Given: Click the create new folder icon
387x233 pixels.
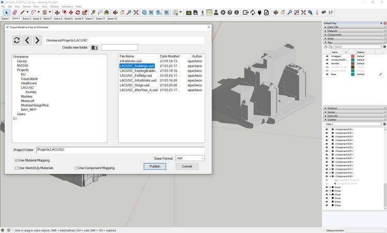Looking at the screenshot, I should tap(94, 47).
